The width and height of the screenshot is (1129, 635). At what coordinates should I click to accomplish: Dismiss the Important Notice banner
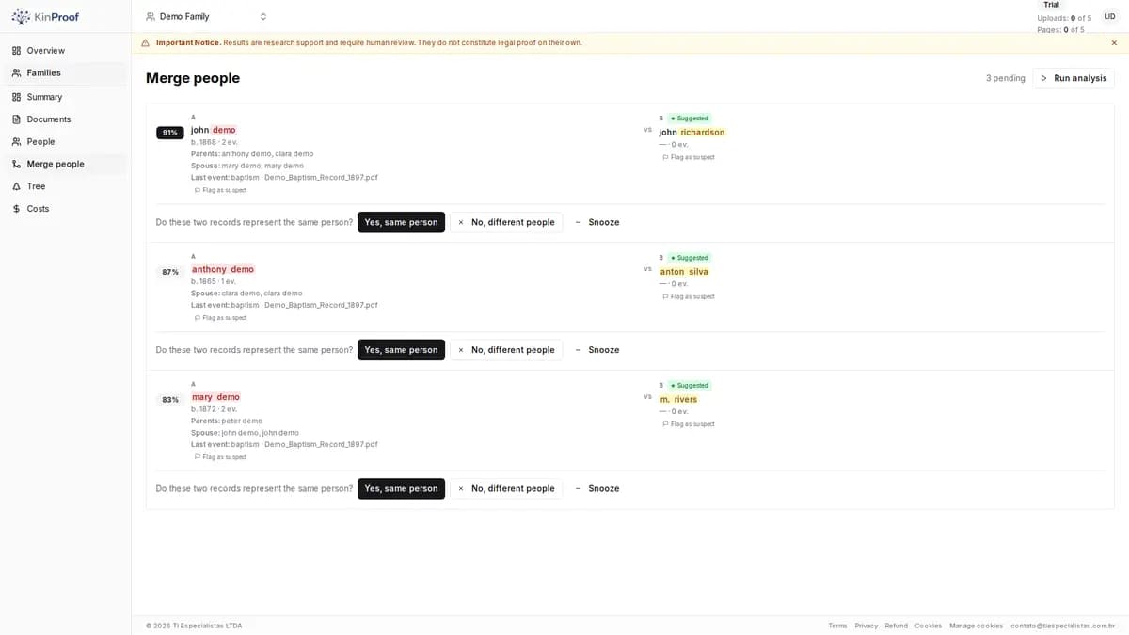pos(1114,42)
